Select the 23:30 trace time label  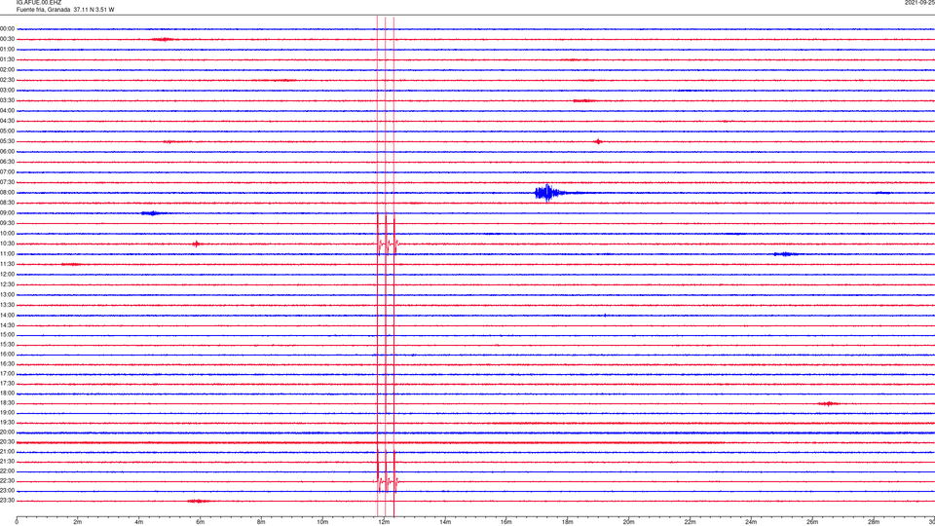point(7,501)
